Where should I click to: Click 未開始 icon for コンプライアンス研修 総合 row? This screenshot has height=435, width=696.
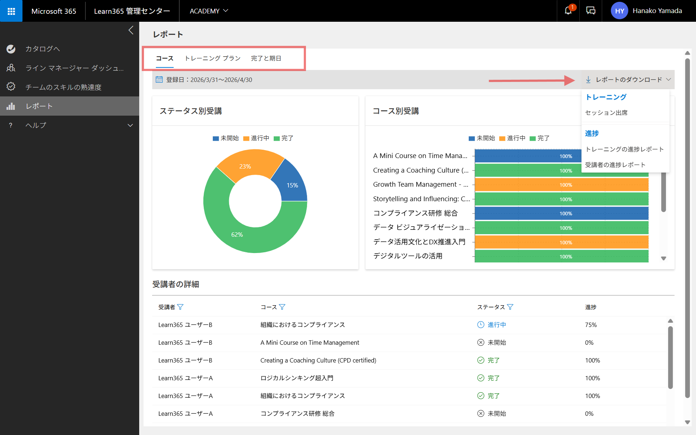click(x=481, y=414)
